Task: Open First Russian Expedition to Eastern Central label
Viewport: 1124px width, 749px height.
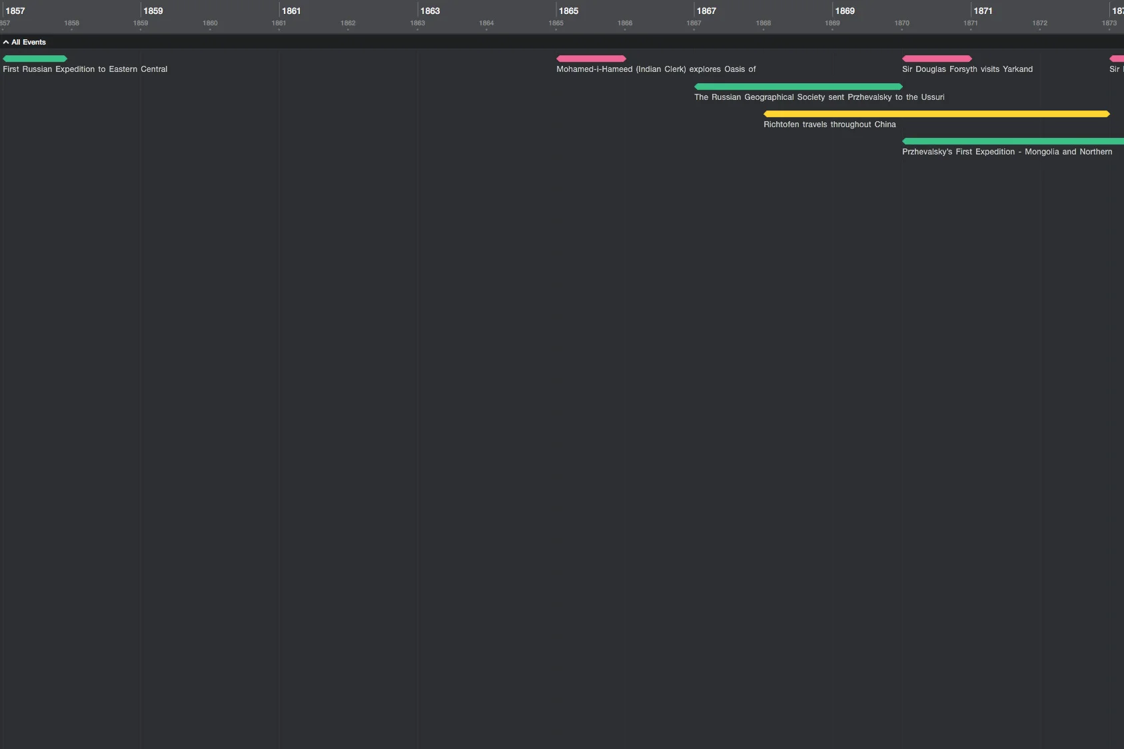Action: click(85, 69)
